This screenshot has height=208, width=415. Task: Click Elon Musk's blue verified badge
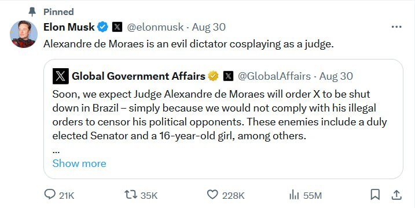[x=102, y=27]
